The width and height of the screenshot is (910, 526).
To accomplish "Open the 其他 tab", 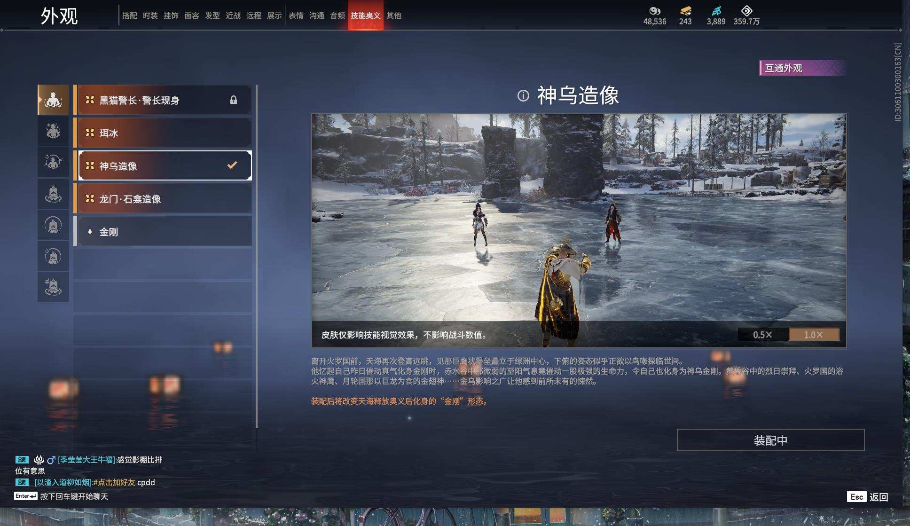I will click(394, 16).
